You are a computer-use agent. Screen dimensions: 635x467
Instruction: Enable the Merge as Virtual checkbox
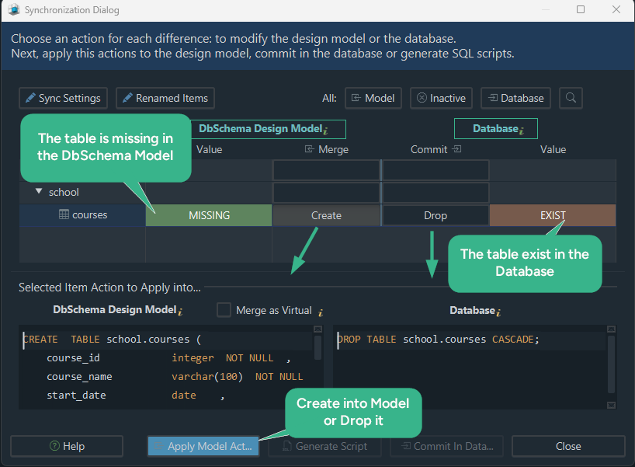coord(224,310)
